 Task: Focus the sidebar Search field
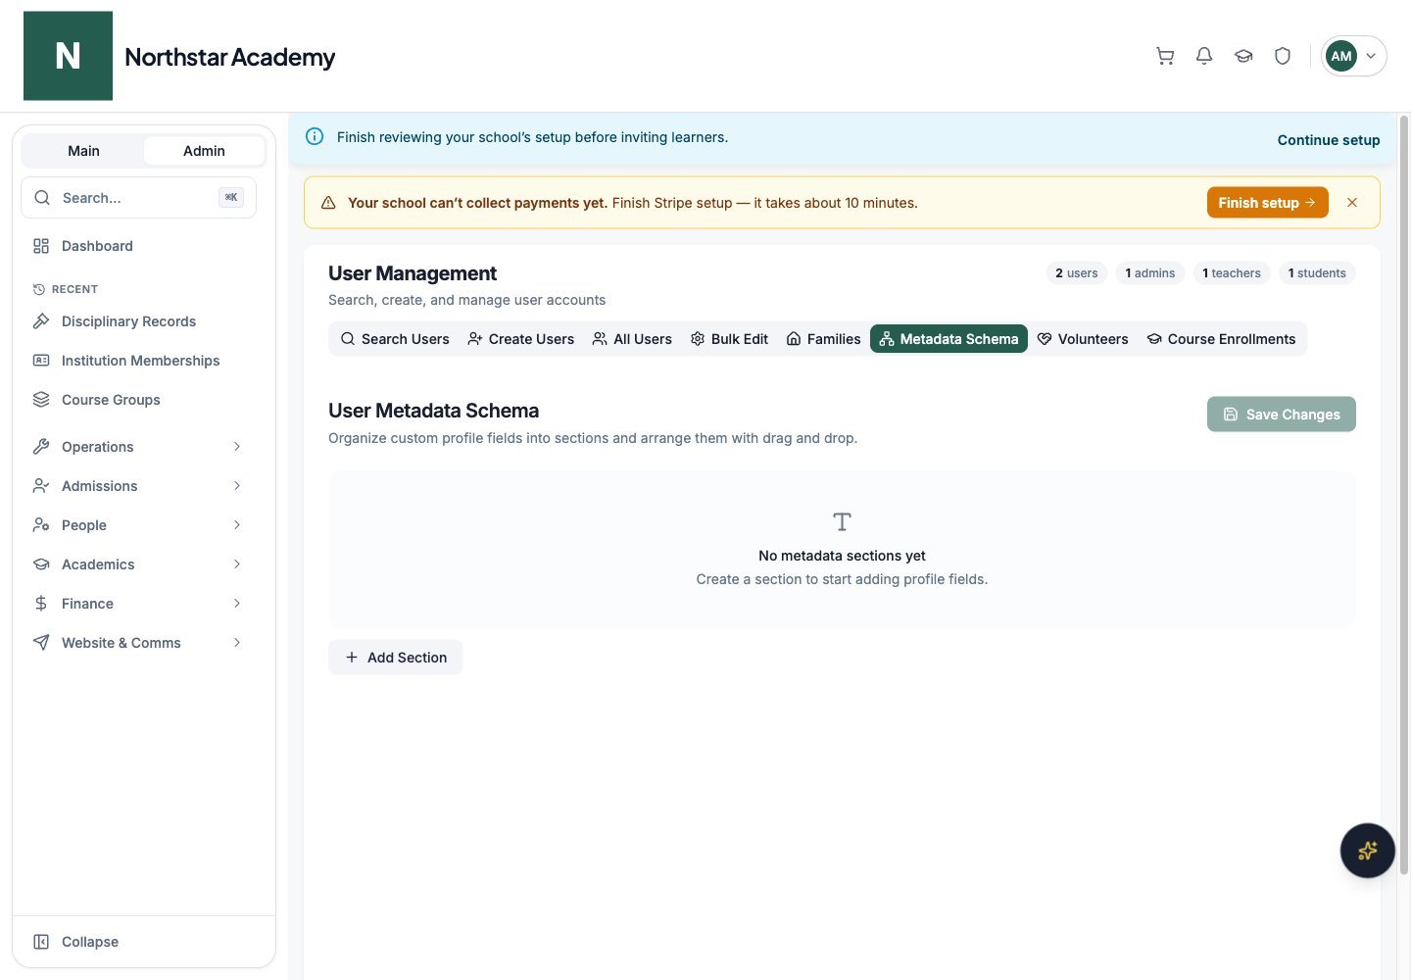click(x=138, y=198)
